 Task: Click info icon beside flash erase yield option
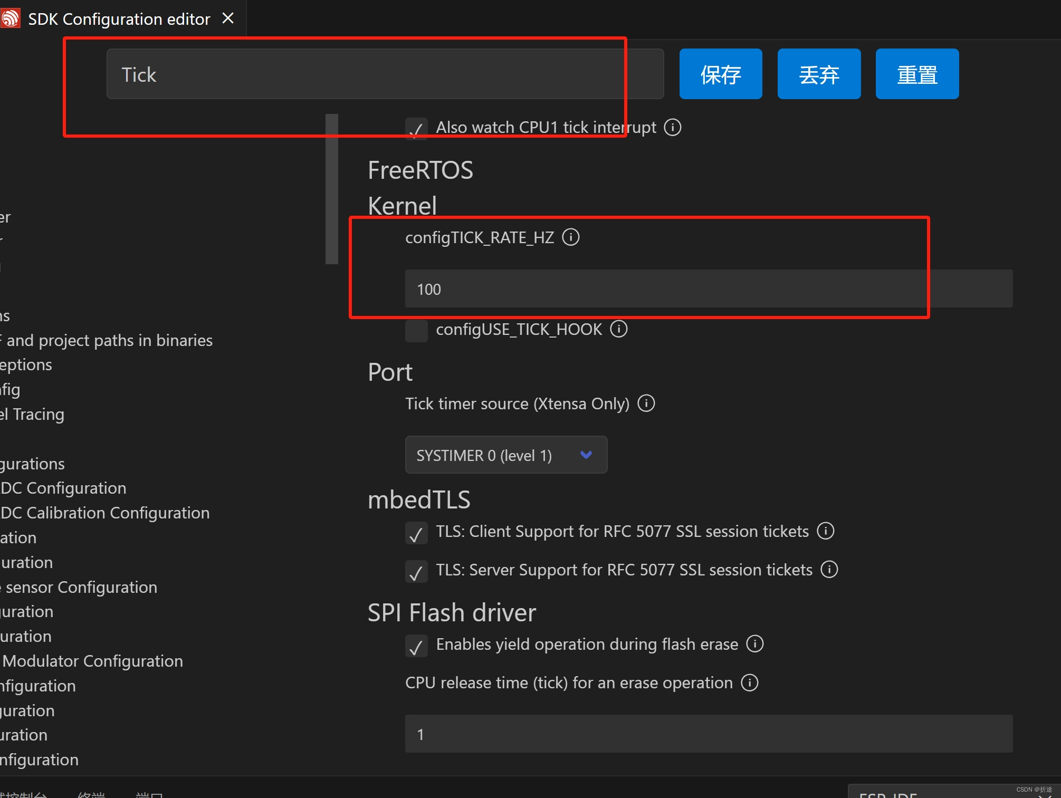pyautogui.click(x=754, y=643)
